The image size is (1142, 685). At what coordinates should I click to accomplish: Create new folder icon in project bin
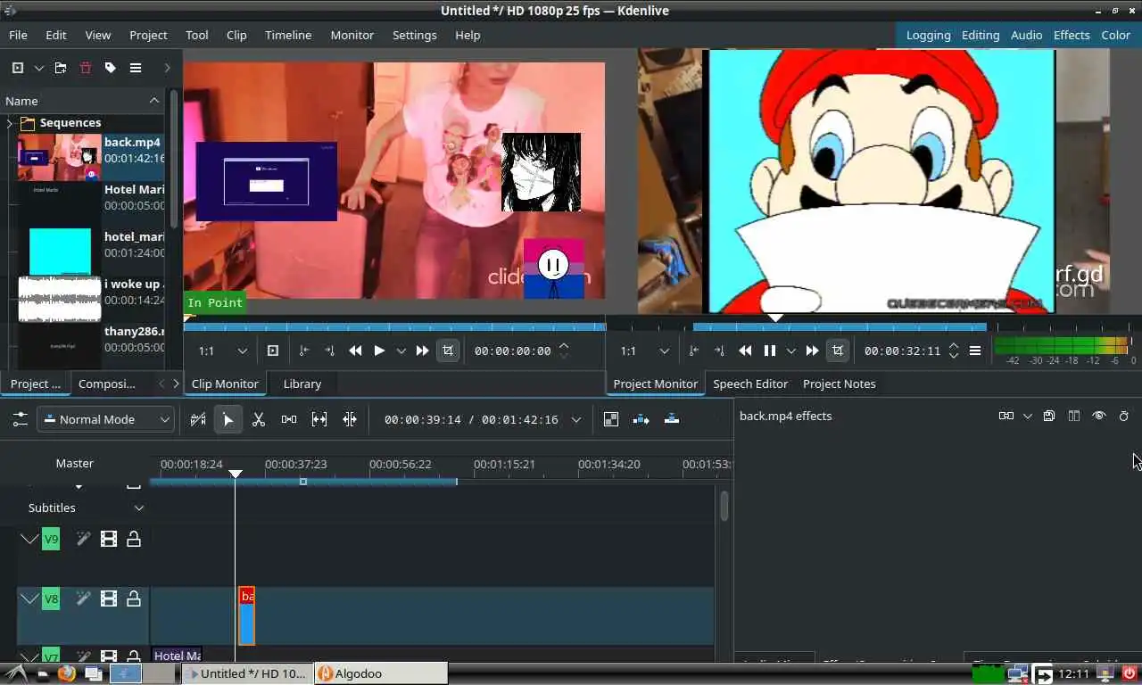coord(61,68)
